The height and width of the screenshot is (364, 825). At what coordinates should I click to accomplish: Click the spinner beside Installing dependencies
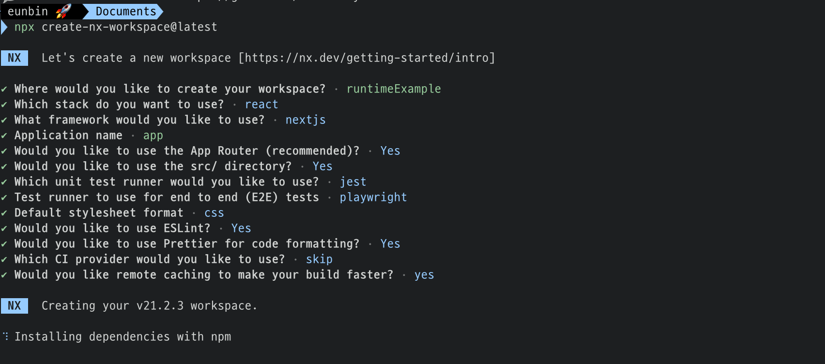(5, 336)
